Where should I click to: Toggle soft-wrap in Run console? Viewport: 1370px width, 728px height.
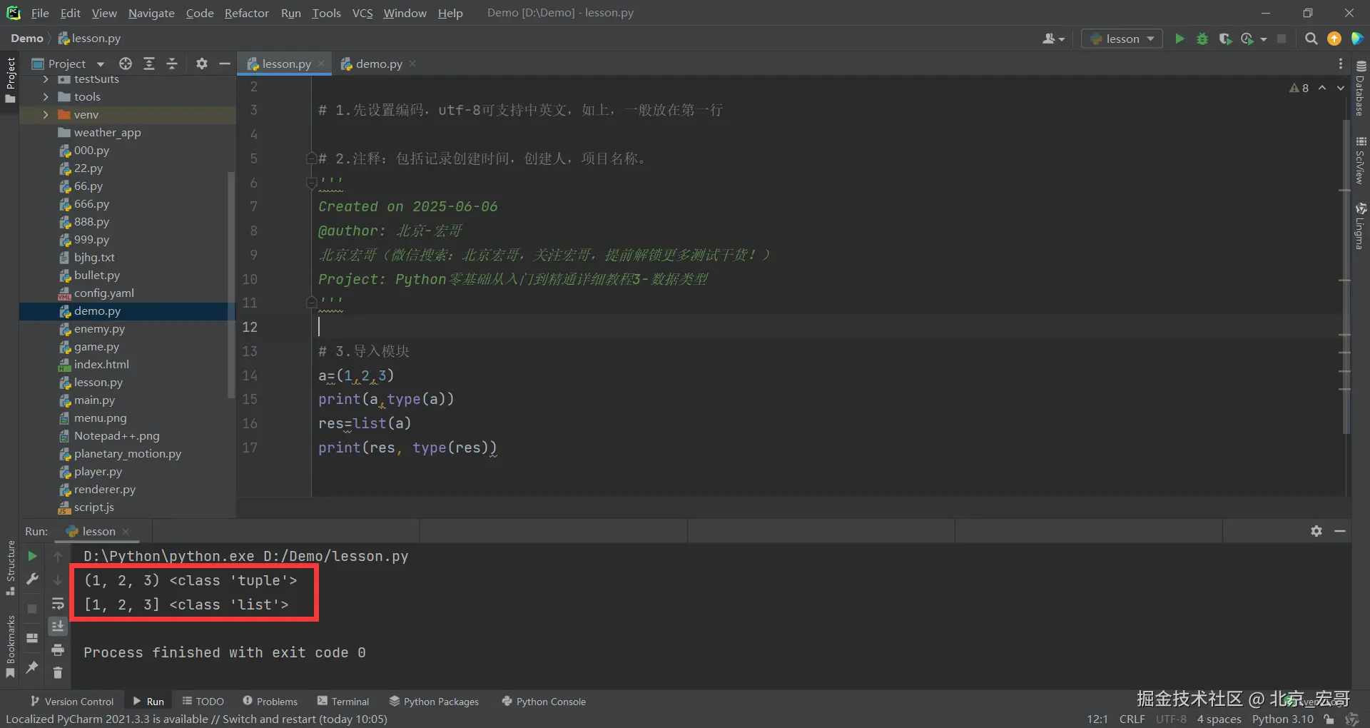(x=58, y=604)
